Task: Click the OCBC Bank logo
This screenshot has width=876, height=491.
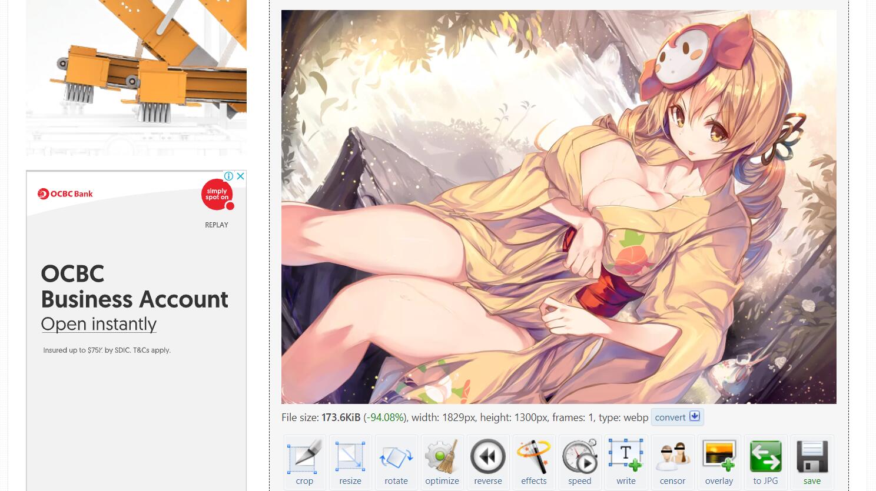Action: [65, 193]
